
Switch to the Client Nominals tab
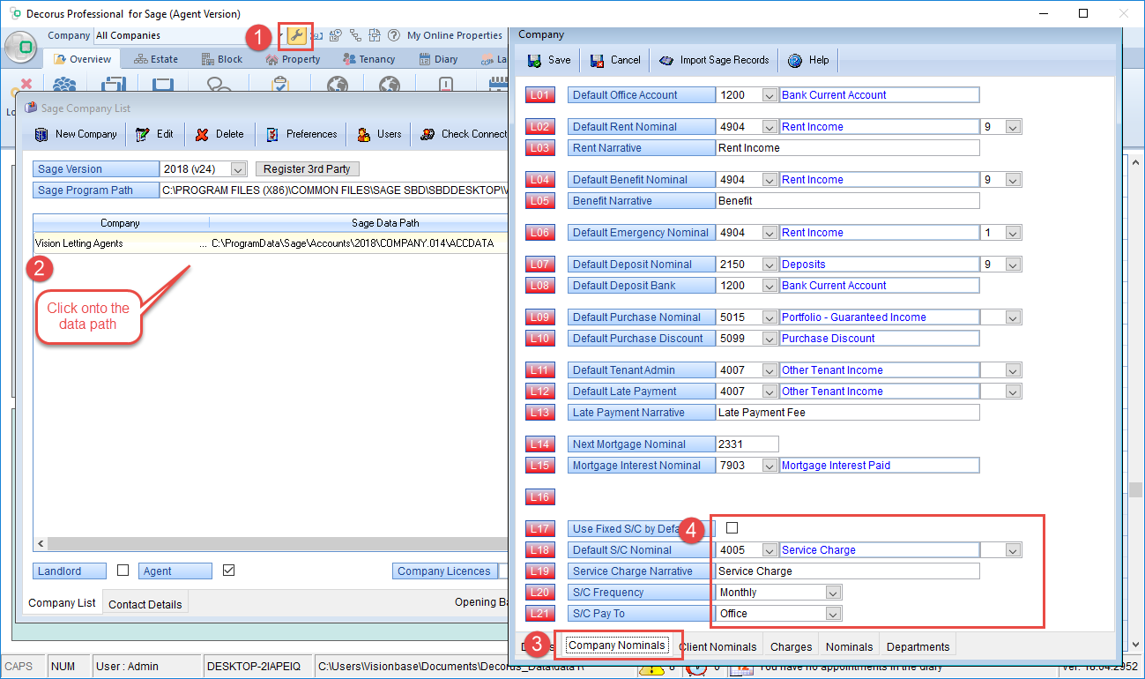[717, 646]
